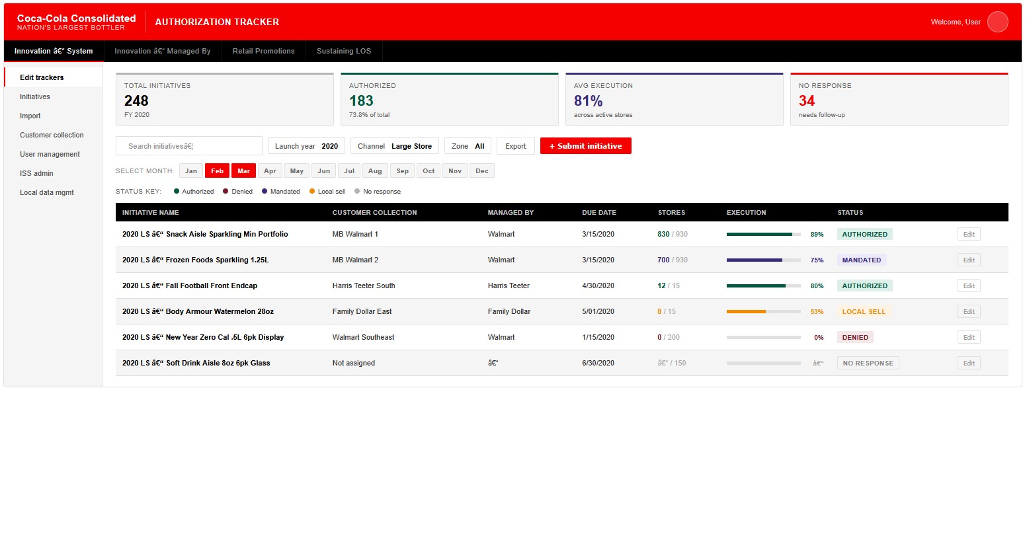This screenshot has height=536, width=1025.
Task: Open the Retail Promotions tab
Action: pos(263,51)
